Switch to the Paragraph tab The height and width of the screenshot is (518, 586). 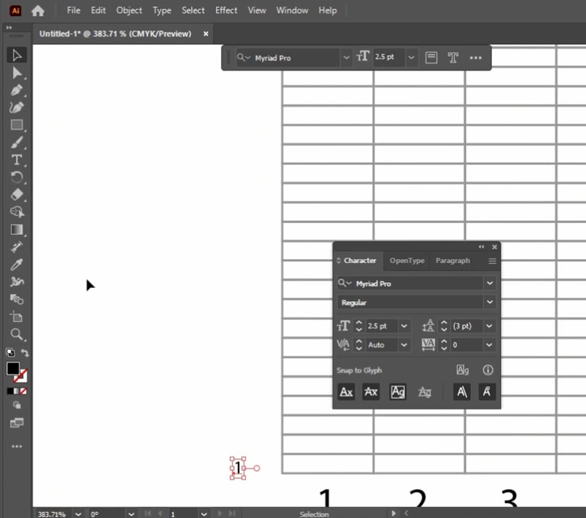coord(453,261)
